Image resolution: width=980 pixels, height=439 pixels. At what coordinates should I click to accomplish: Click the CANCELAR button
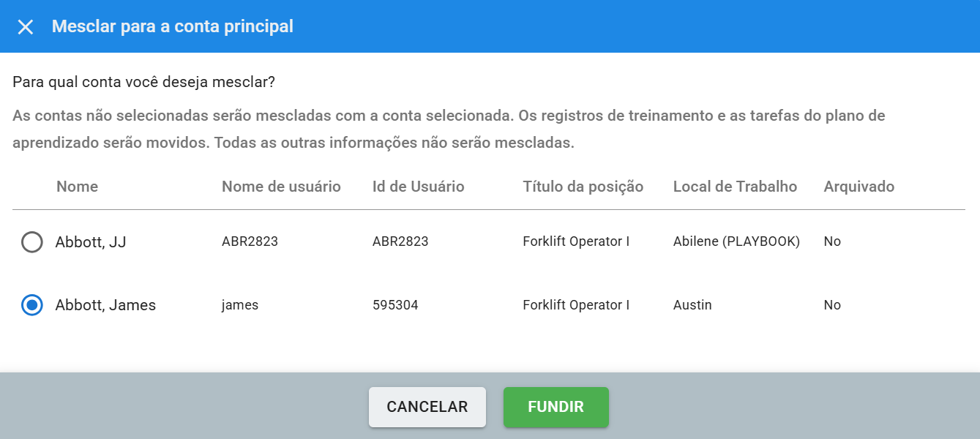click(x=427, y=407)
